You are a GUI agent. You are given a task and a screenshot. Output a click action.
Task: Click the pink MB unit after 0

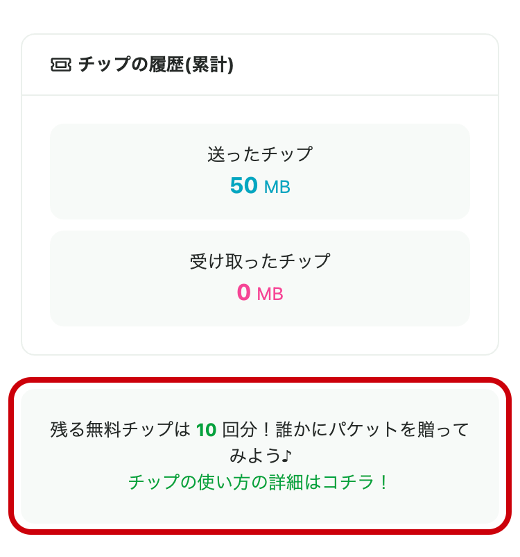coord(270,294)
